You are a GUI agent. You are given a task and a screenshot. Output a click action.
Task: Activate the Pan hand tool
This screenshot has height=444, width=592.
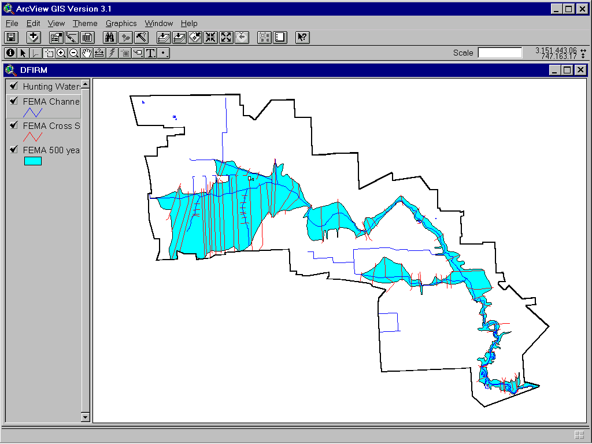tap(87, 53)
